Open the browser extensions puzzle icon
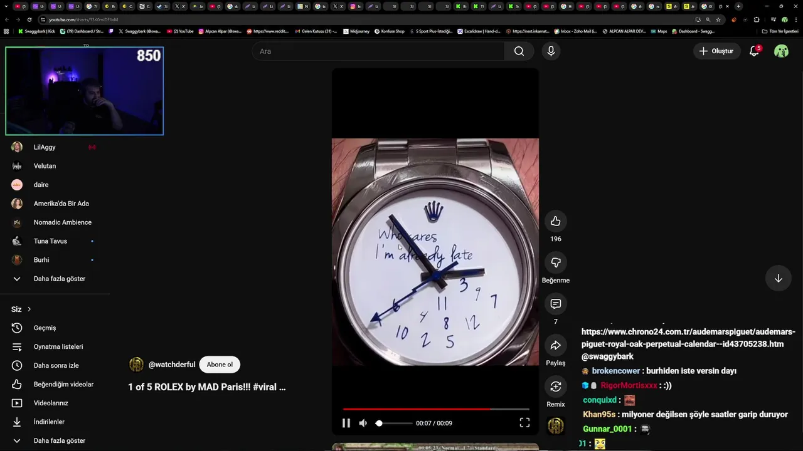 tap(757, 19)
